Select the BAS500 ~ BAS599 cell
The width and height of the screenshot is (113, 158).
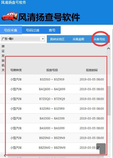[x=52, y=118]
